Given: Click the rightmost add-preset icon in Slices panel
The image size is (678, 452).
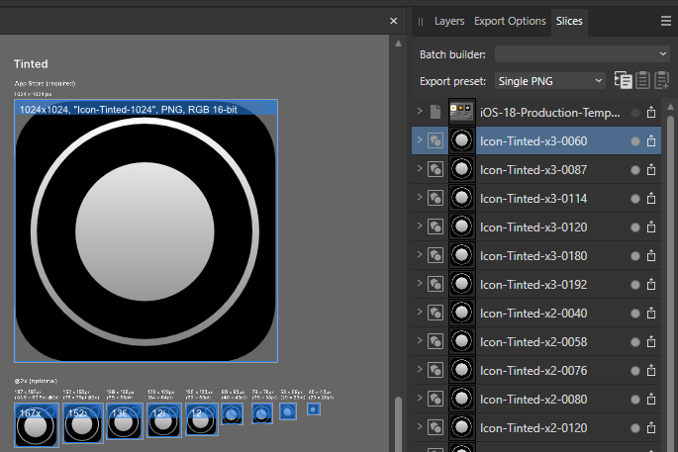Looking at the screenshot, I should point(661,81).
